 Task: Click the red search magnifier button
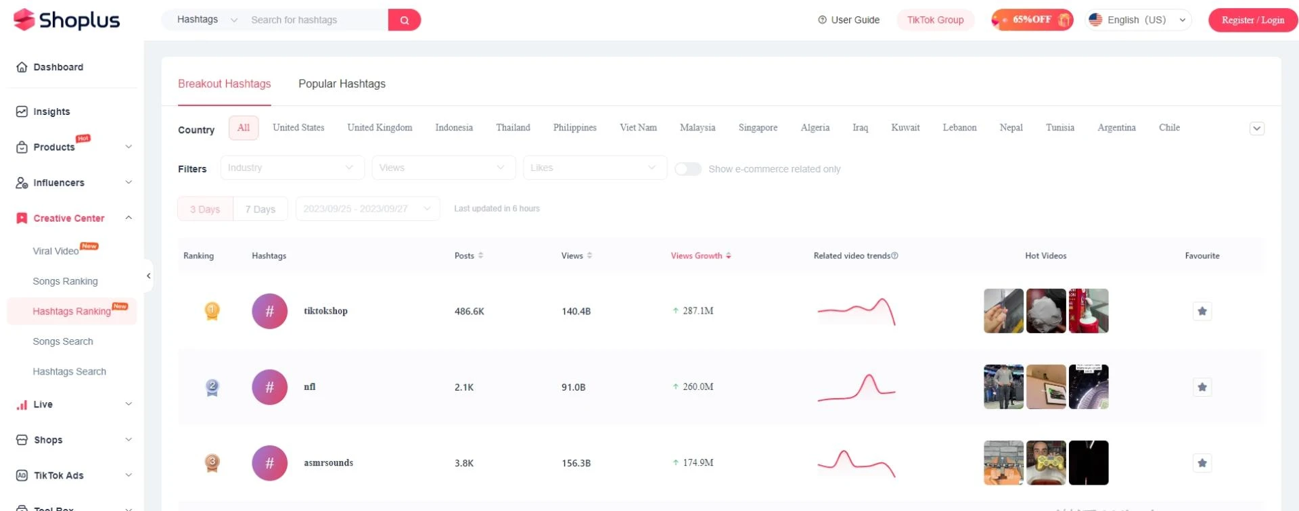point(404,20)
